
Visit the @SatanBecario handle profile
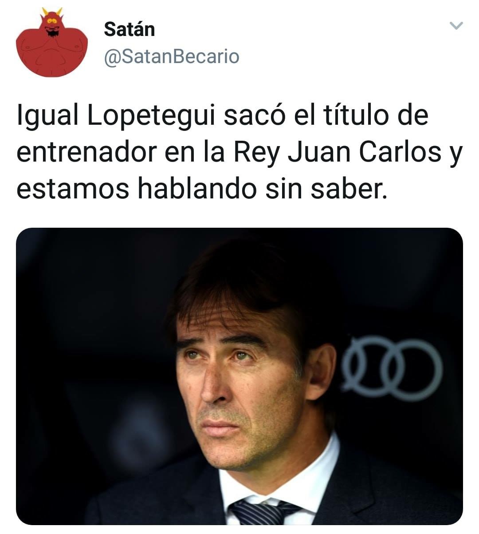pos(172,56)
